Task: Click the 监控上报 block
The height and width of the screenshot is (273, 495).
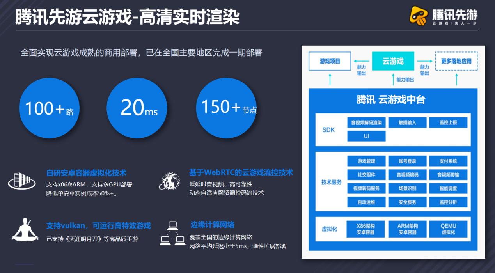Action: point(448,122)
